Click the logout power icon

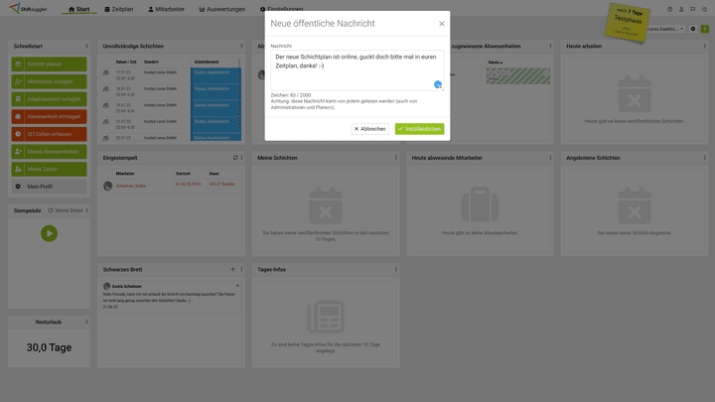[705, 9]
